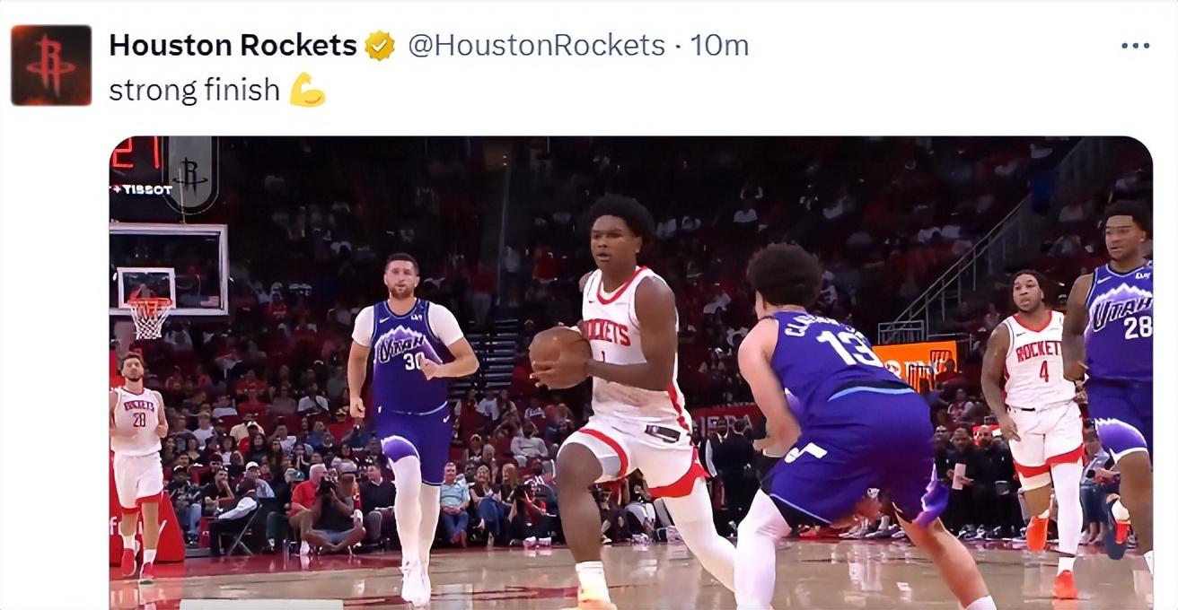This screenshot has height=610, width=1178.
Task: Open the @HoustonRockets handle link
Action: point(536,46)
